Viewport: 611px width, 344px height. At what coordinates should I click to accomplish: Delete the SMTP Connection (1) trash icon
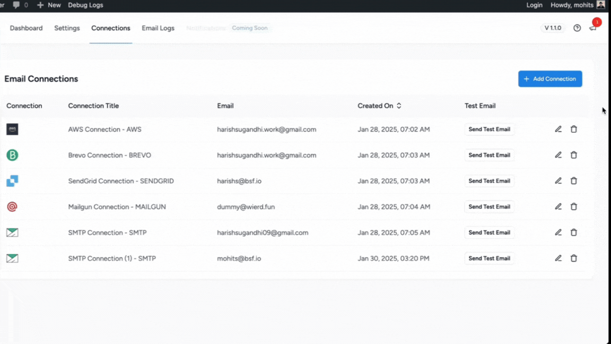573,258
